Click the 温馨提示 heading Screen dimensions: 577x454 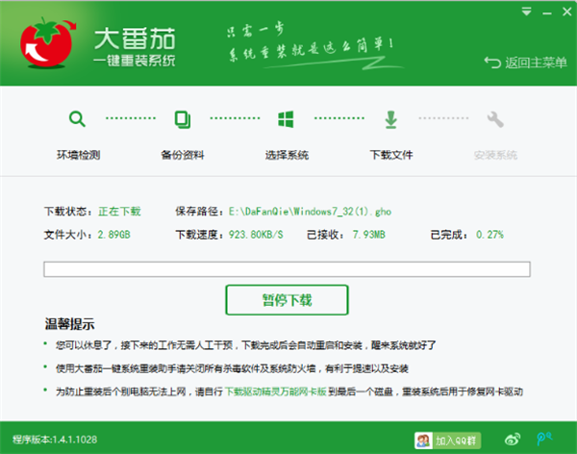(x=69, y=324)
